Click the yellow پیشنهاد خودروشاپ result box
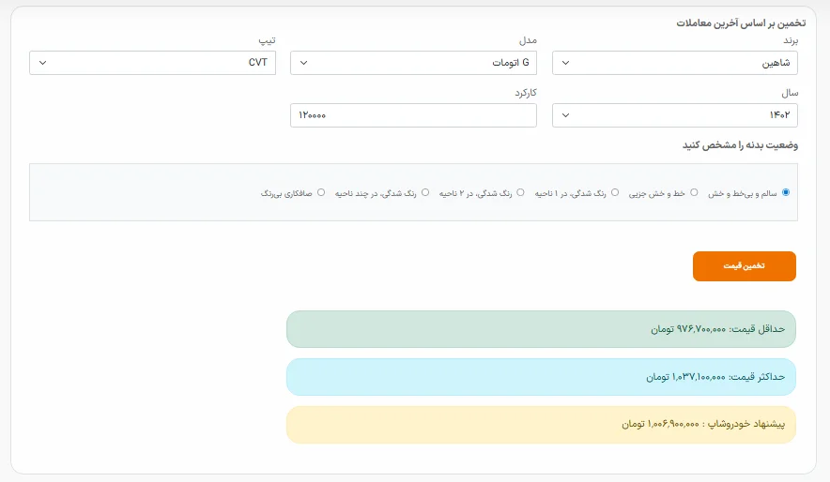830x482 pixels. (x=541, y=424)
